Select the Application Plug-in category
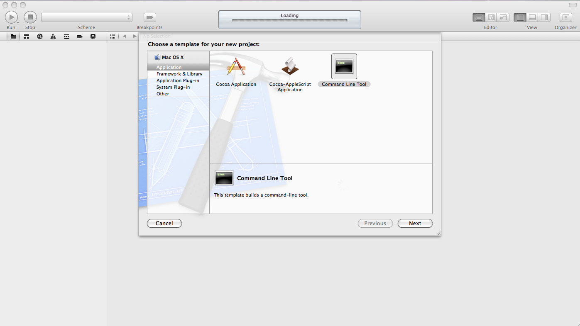The image size is (580, 326). tap(178, 80)
